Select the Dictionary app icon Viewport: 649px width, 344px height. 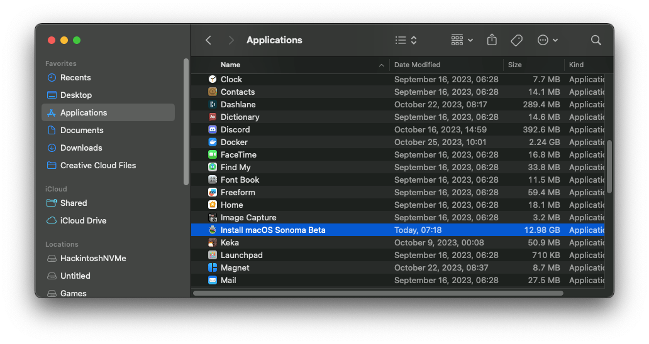pos(213,117)
